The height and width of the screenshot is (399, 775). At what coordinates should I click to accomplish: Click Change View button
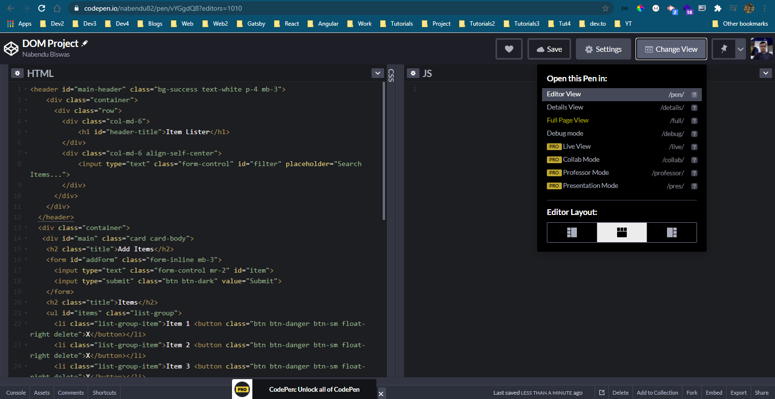tap(671, 49)
